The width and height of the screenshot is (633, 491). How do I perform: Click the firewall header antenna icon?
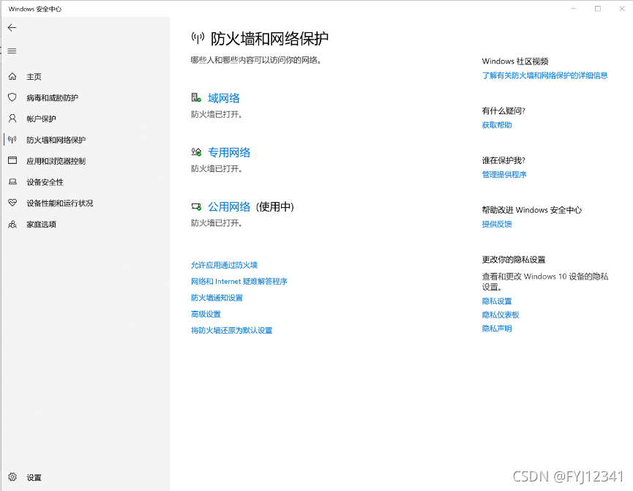click(x=198, y=38)
